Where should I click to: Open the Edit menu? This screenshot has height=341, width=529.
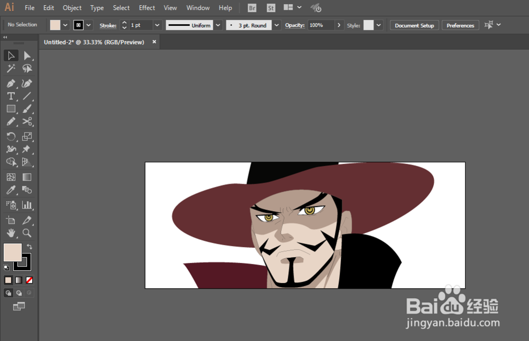coord(49,8)
